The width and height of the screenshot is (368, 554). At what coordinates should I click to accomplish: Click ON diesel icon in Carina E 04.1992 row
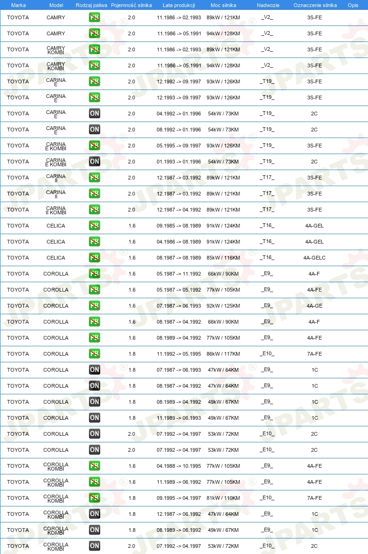(x=94, y=114)
